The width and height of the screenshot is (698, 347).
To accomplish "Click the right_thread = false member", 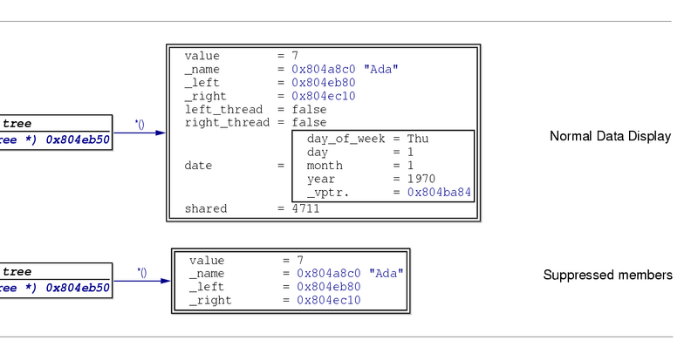I will [x=256, y=122].
